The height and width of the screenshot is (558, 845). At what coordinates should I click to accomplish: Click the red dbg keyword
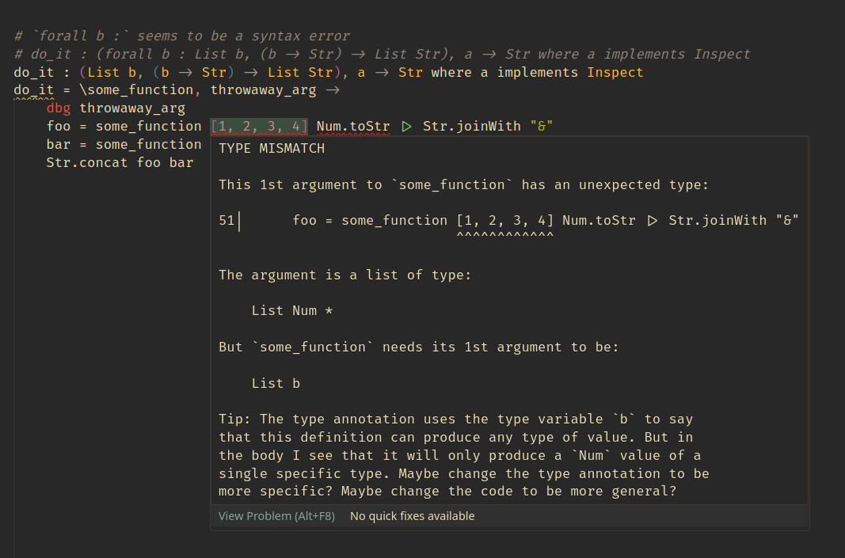58,108
